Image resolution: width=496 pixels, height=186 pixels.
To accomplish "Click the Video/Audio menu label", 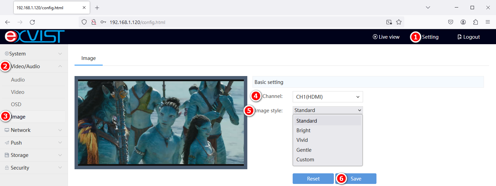I will (25, 66).
